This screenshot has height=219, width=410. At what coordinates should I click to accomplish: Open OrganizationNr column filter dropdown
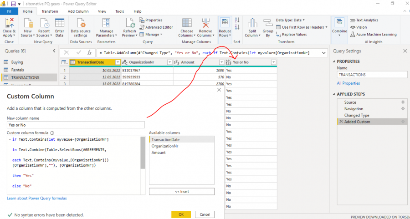[x=170, y=62]
